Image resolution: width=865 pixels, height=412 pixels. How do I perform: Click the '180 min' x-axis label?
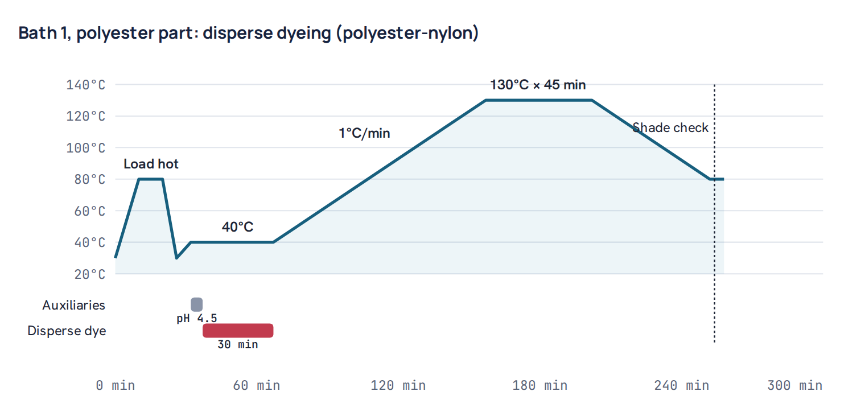click(x=540, y=385)
